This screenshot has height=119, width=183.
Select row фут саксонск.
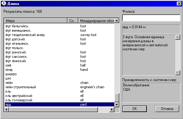[x=59, y=57]
